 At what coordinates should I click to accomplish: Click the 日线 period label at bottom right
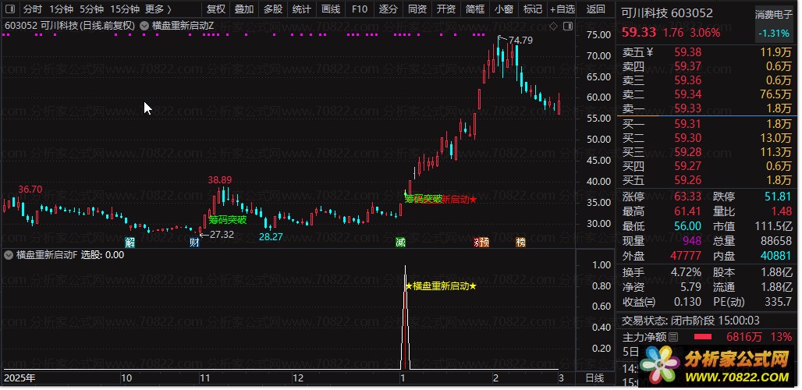(x=594, y=378)
